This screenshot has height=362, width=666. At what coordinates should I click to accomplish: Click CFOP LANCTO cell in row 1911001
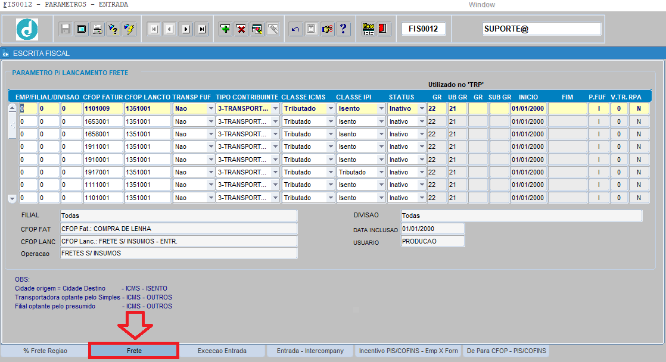coord(148,147)
